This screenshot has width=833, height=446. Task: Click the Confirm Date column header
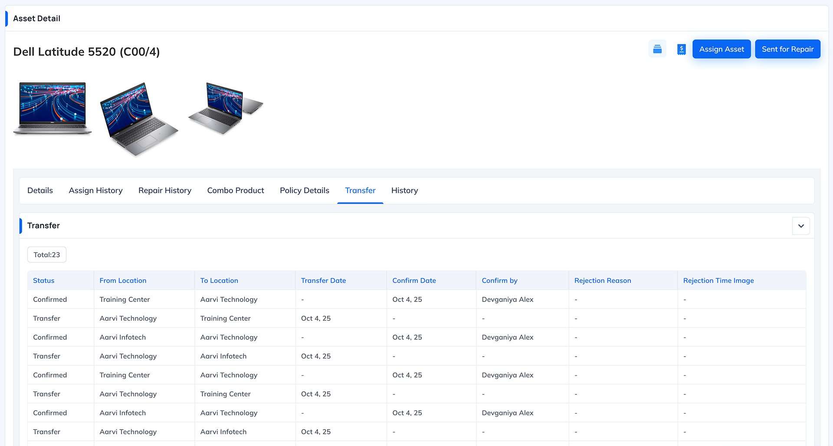[414, 281]
